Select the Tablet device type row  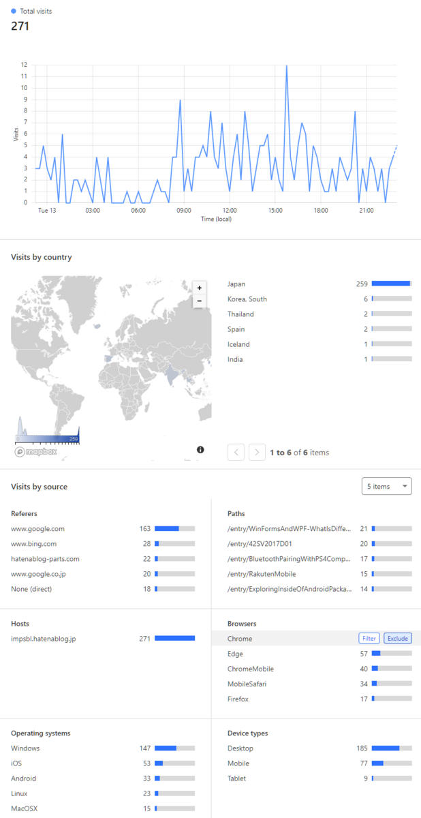tap(319, 778)
